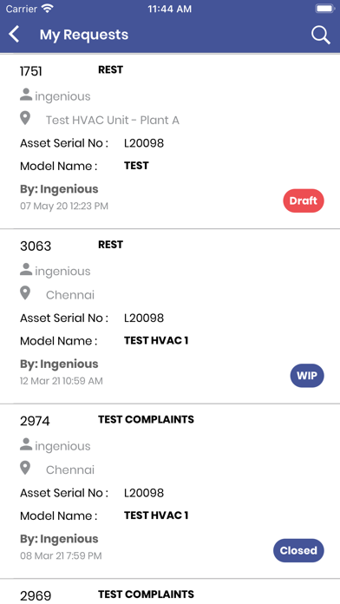The height and width of the screenshot is (604, 340).
Task: Tap person icon on request 1751
Action: 26,95
